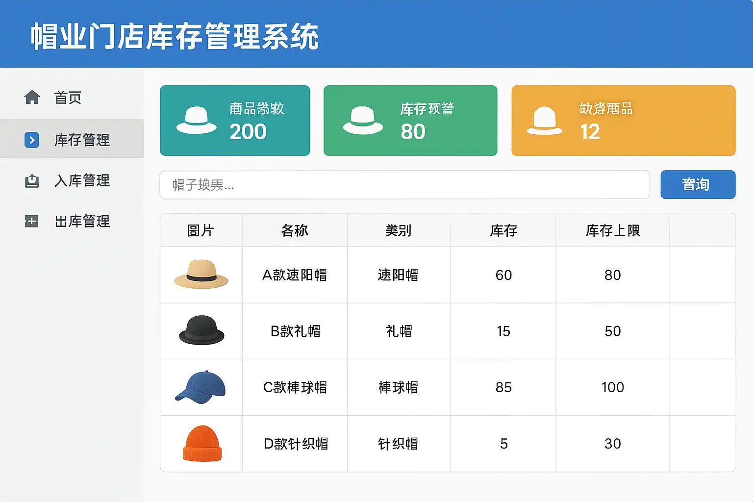The width and height of the screenshot is (753, 502).
Task: Click the 库存上限 column header
Action: (612, 230)
